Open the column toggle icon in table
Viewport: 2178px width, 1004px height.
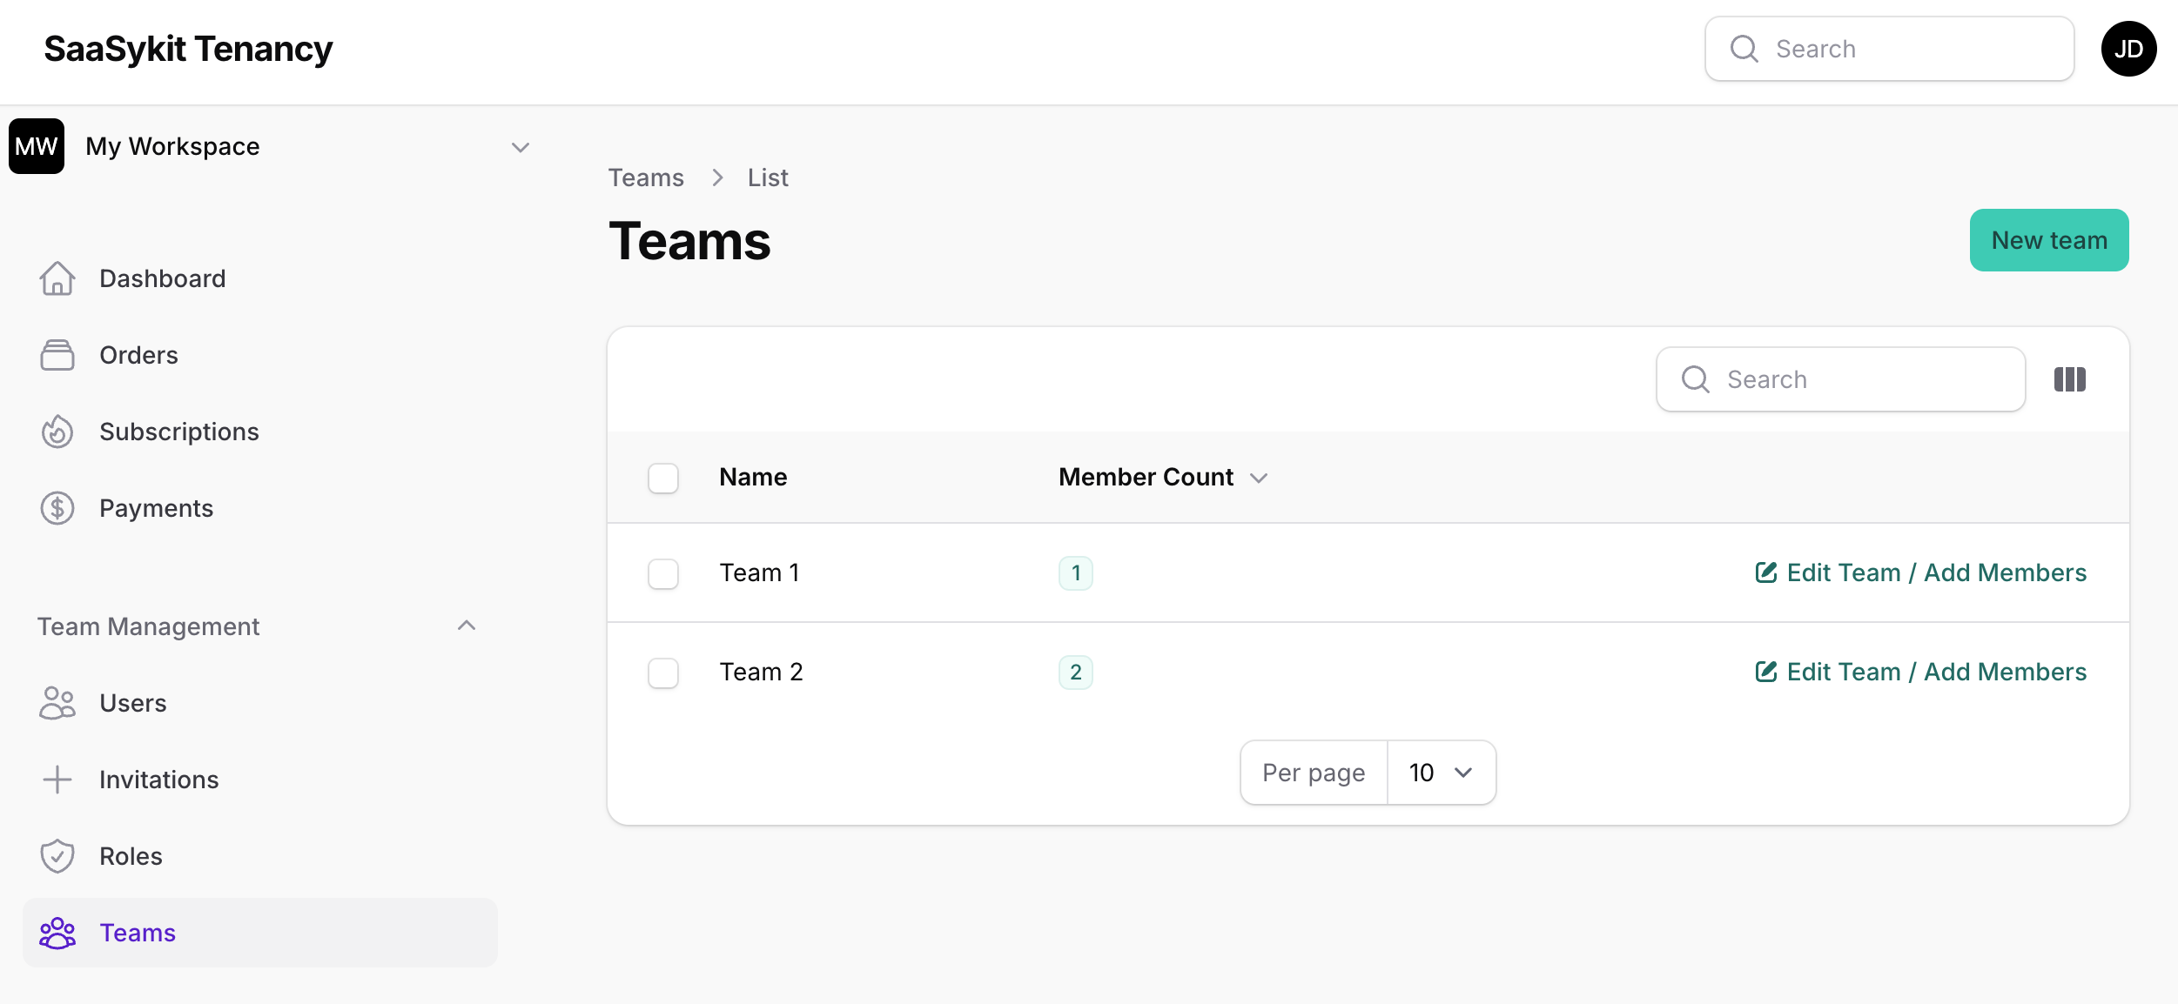pos(2069,379)
